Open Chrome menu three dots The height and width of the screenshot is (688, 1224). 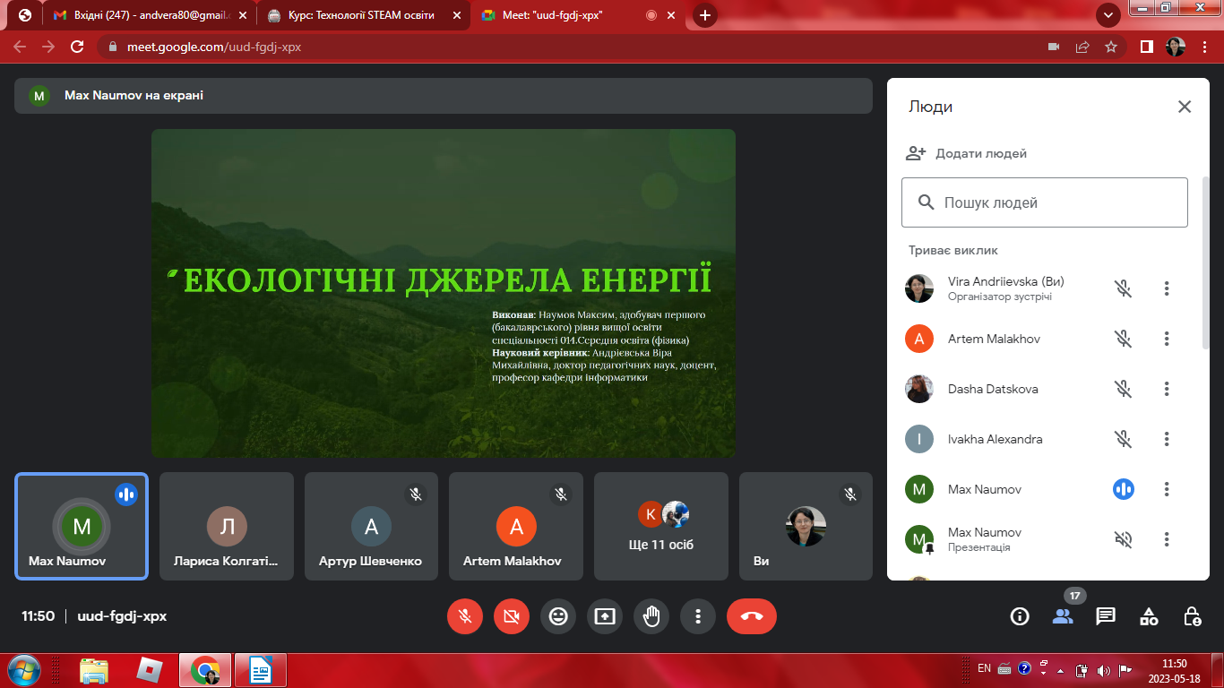tap(1204, 47)
